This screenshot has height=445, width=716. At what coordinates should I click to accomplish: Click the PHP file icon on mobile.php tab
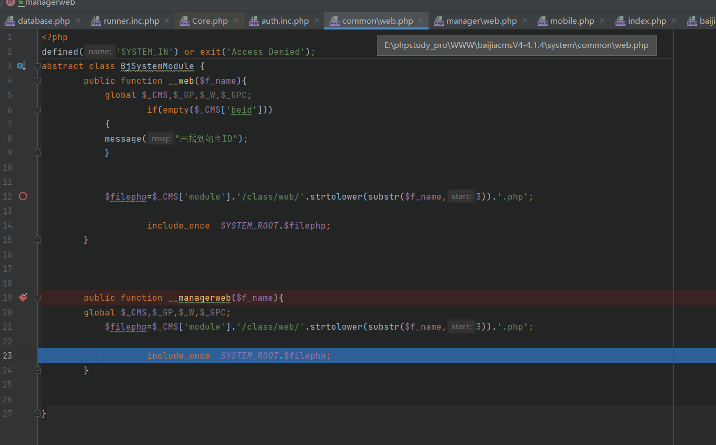pos(542,21)
